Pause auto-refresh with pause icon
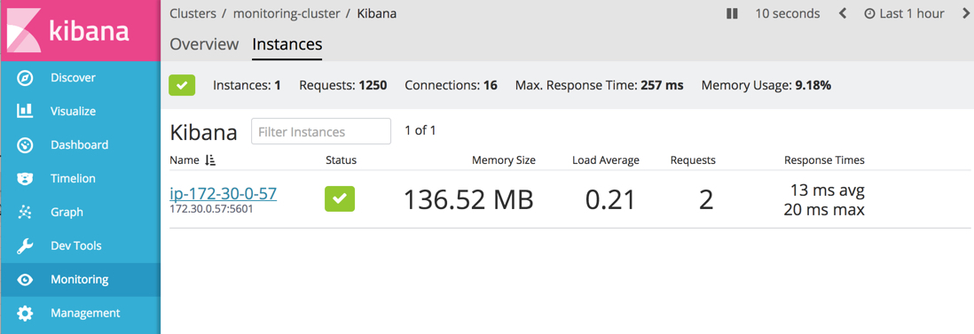The height and width of the screenshot is (334, 974). (x=732, y=13)
